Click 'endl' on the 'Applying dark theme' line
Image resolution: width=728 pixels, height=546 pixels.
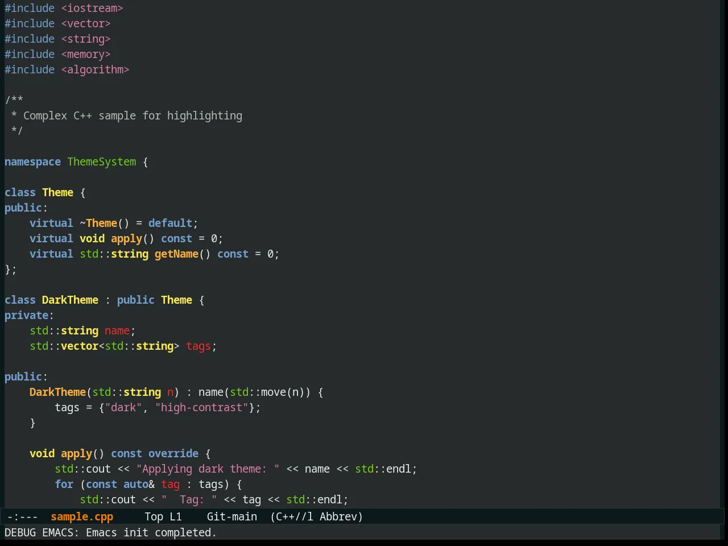tap(399, 469)
